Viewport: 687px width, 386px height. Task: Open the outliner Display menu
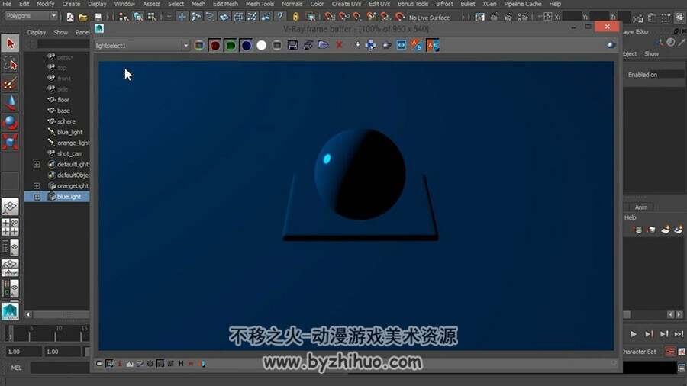37,32
